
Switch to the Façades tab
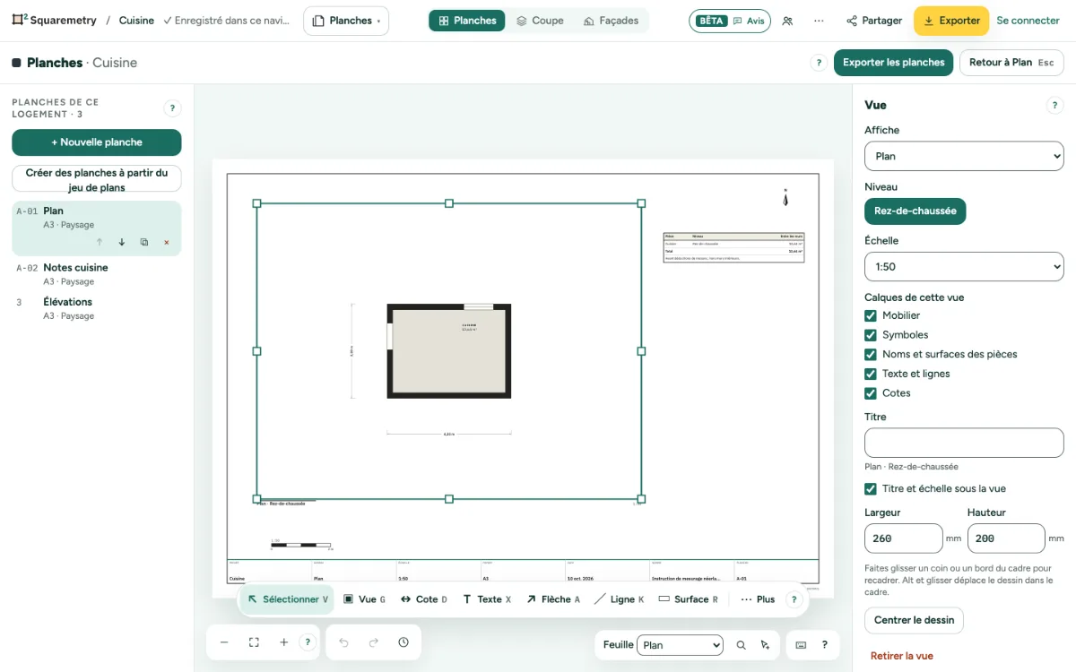click(x=611, y=21)
